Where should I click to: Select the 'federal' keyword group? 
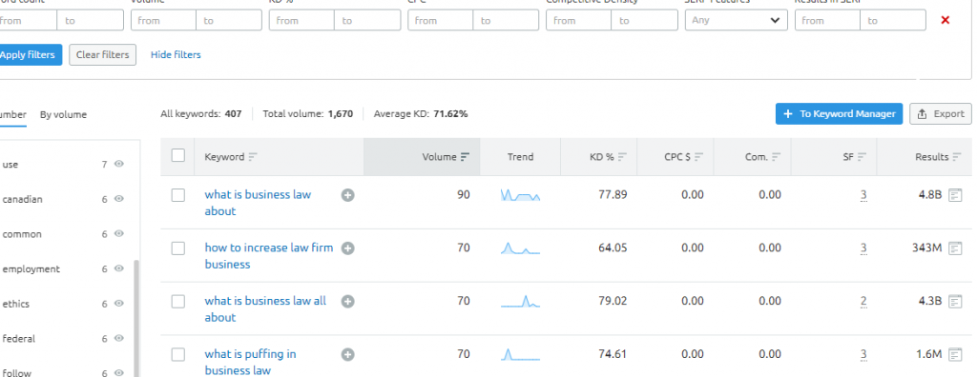coord(19,338)
